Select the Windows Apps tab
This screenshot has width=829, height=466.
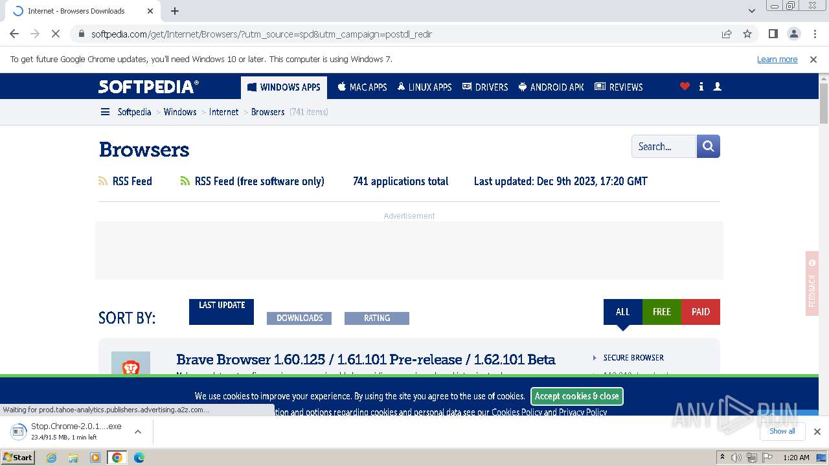284,87
